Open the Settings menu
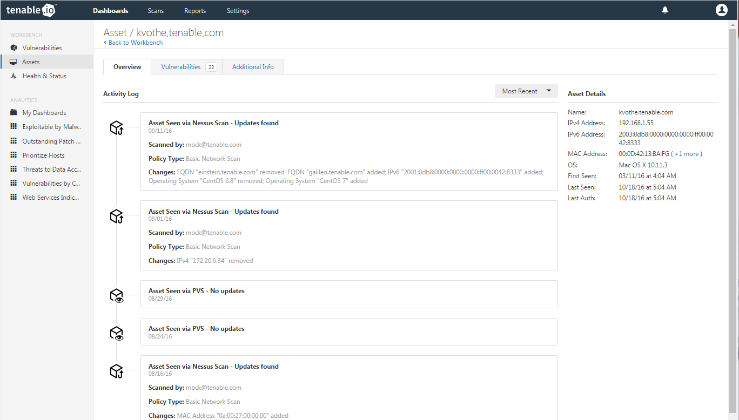The width and height of the screenshot is (739, 420). (238, 11)
